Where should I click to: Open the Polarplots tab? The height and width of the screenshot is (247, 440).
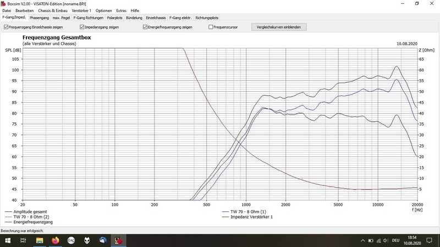click(115, 18)
